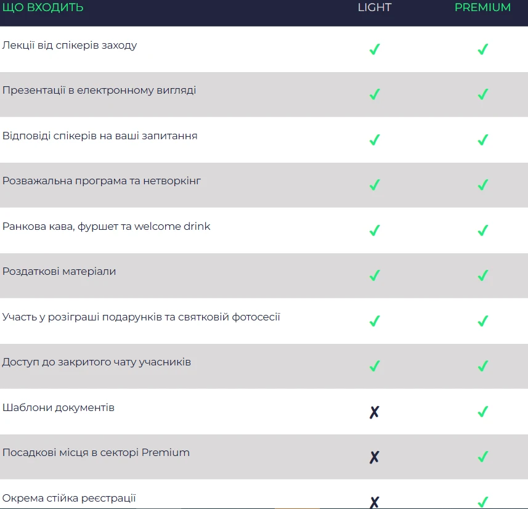The image size is (528, 509).
Task: Click LIGHT cross icon for document templates
Action: (374, 412)
